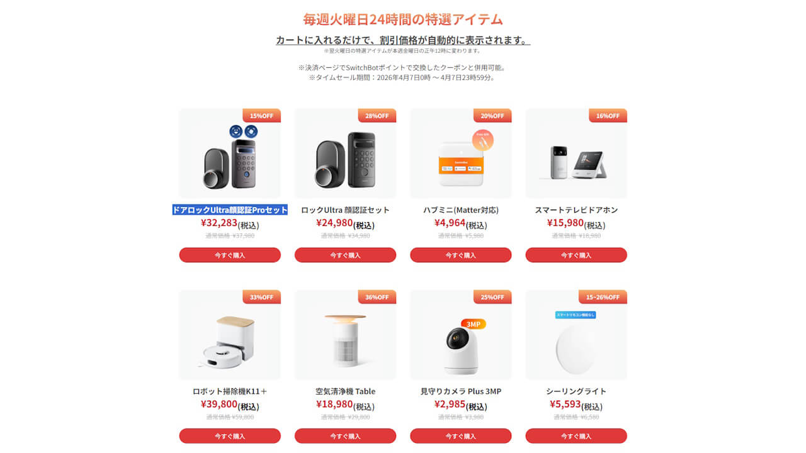Click the 33%OFF badge on robot vacuum

point(261,297)
